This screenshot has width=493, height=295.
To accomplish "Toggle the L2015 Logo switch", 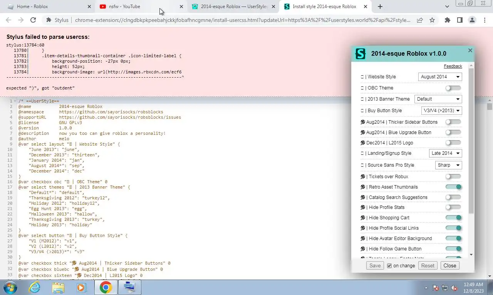I will coord(453,143).
